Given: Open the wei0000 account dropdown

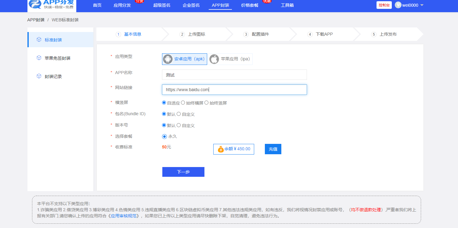Looking at the screenshot, I should (x=410, y=5).
